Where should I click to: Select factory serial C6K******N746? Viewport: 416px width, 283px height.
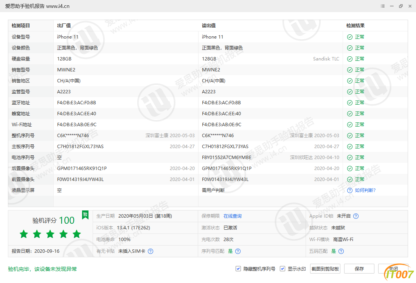pyautogui.click(x=73, y=136)
